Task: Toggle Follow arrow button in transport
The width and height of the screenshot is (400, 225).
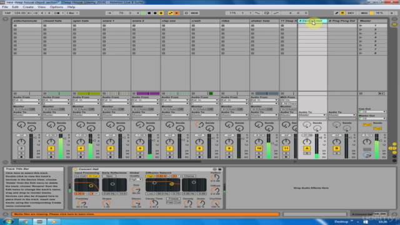Action: click(x=109, y=13)
